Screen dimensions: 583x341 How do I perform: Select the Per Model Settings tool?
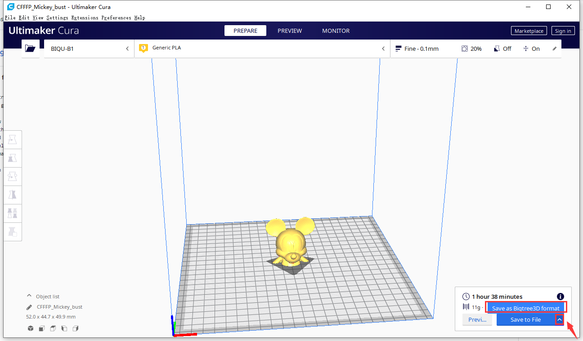coord(13,213)
